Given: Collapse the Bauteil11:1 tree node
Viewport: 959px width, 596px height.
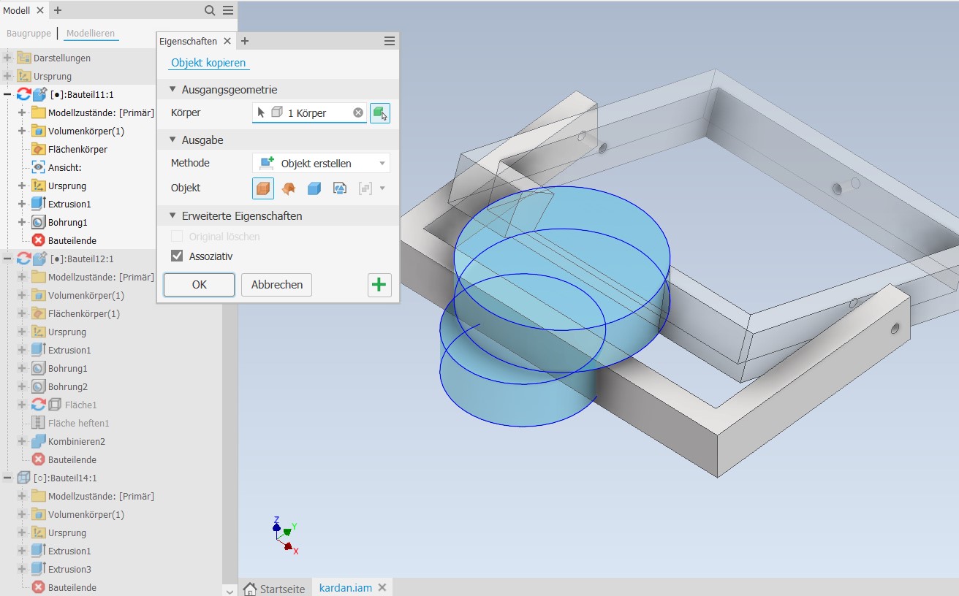Looking at the screenshot, I should [x=7, y=94].
